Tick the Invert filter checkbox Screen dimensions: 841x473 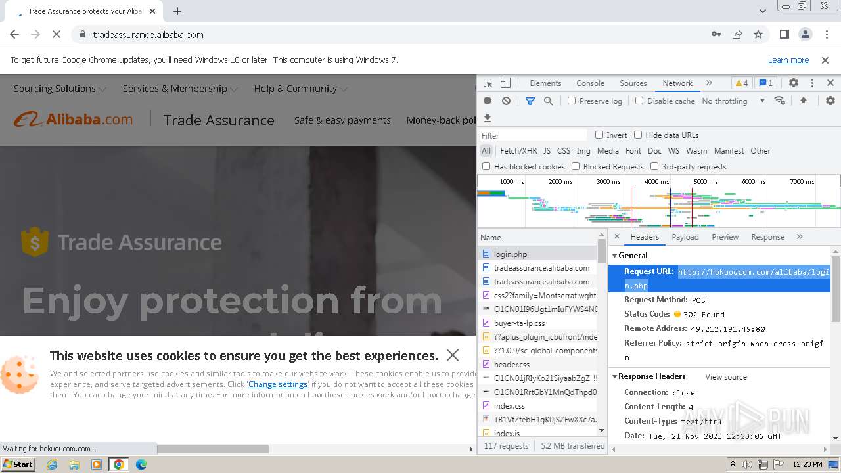pos(599,135)
